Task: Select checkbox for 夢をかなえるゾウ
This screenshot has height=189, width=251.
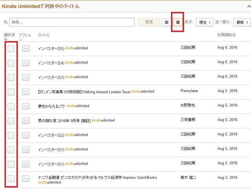Action: coord(11,106)
